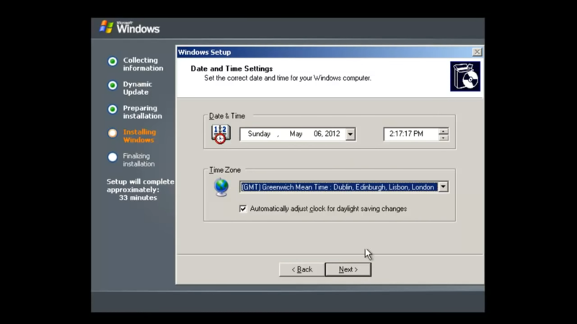
Task: Click the setup CD box icon
Action: pos(465,76)
